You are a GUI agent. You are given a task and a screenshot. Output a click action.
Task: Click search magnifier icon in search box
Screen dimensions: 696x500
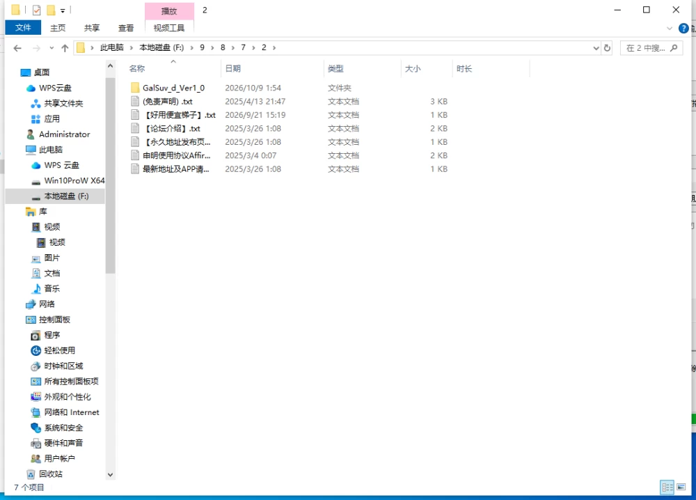[x=674, y=48]
